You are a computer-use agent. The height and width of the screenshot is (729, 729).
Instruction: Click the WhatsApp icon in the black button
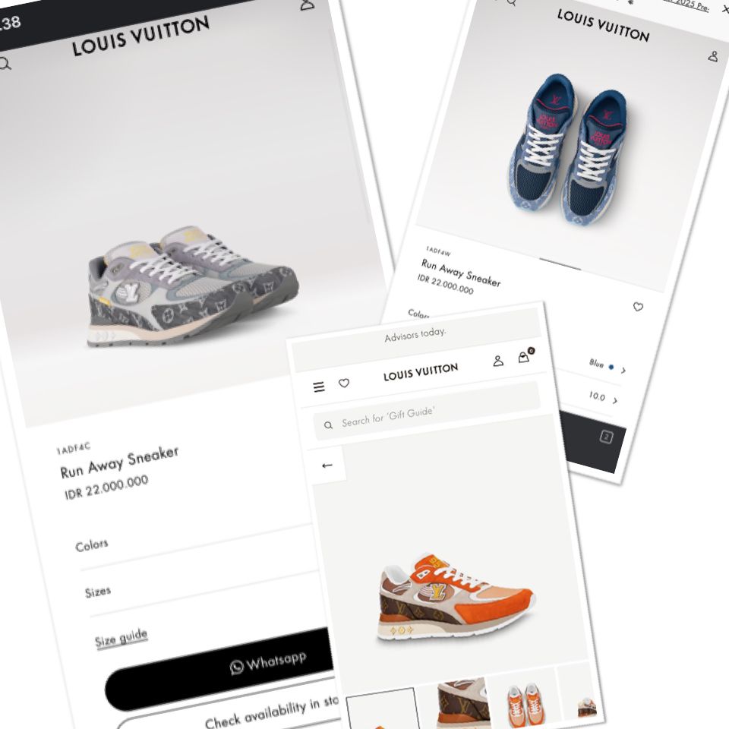[237, 667]
